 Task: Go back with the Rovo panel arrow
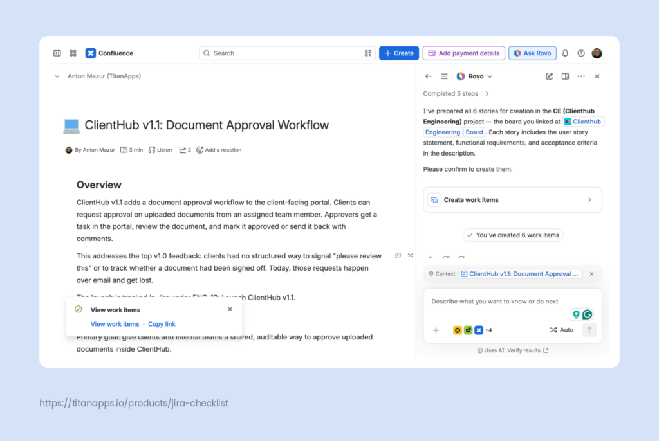coord(428,76)
